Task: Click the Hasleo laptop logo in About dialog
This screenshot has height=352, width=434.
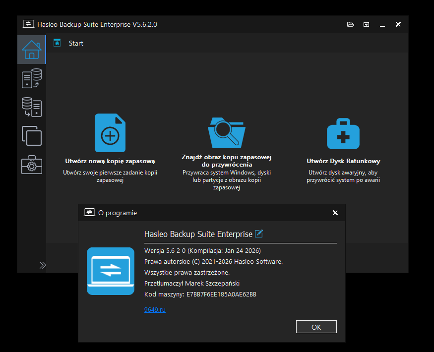Action: pyautogui.click(x=111, y=271)
